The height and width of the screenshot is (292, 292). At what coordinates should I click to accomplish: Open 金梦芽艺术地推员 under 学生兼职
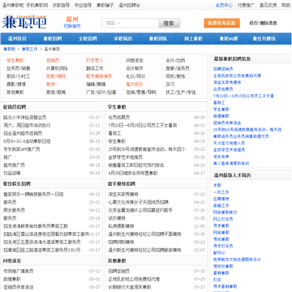[126, 157]
